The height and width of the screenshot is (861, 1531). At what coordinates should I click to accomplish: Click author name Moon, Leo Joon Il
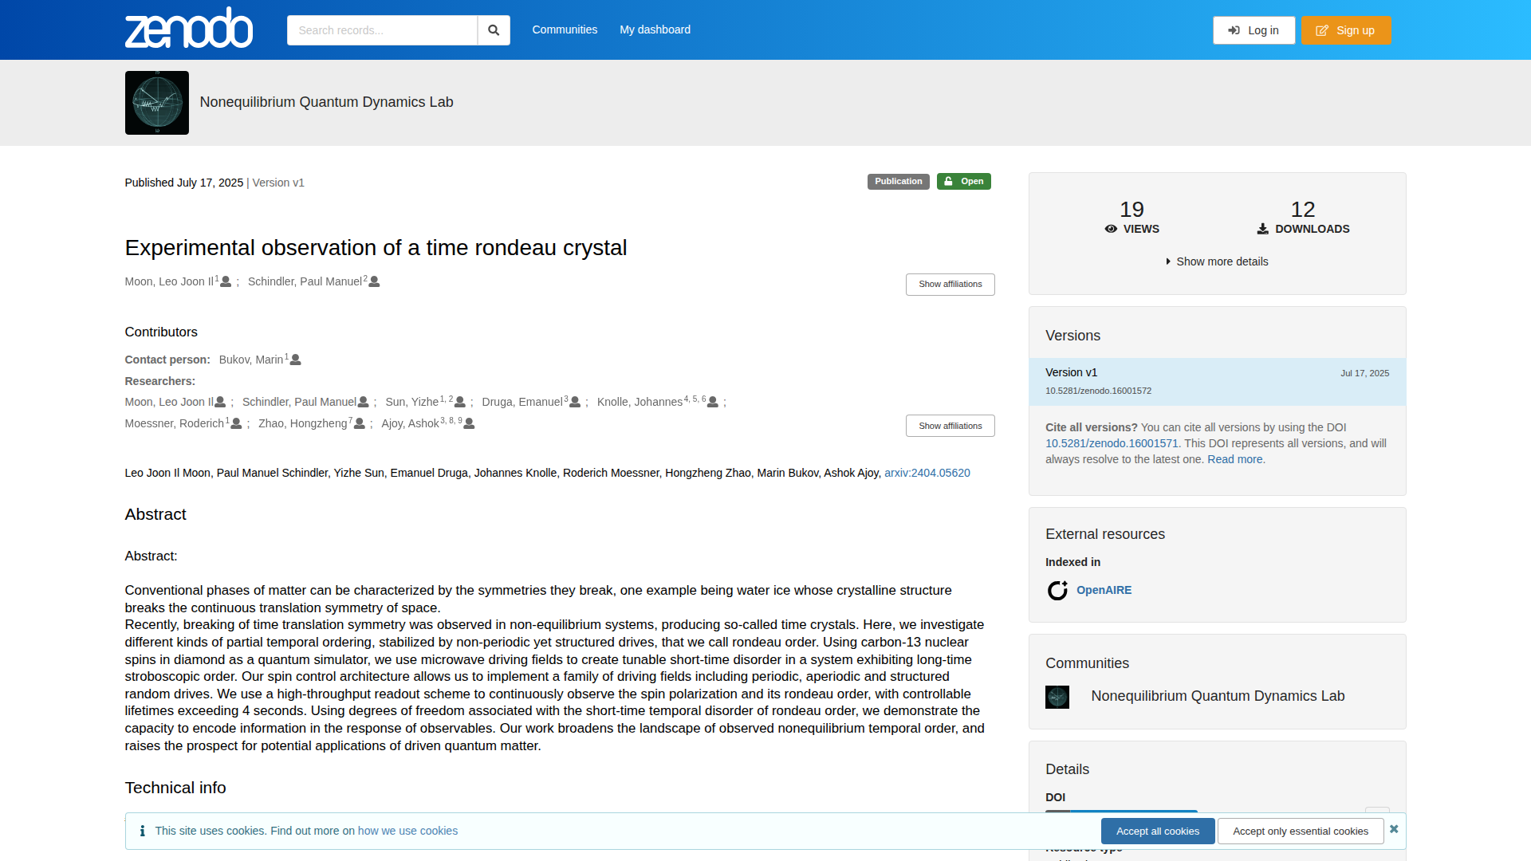click(x=169, y=281)
